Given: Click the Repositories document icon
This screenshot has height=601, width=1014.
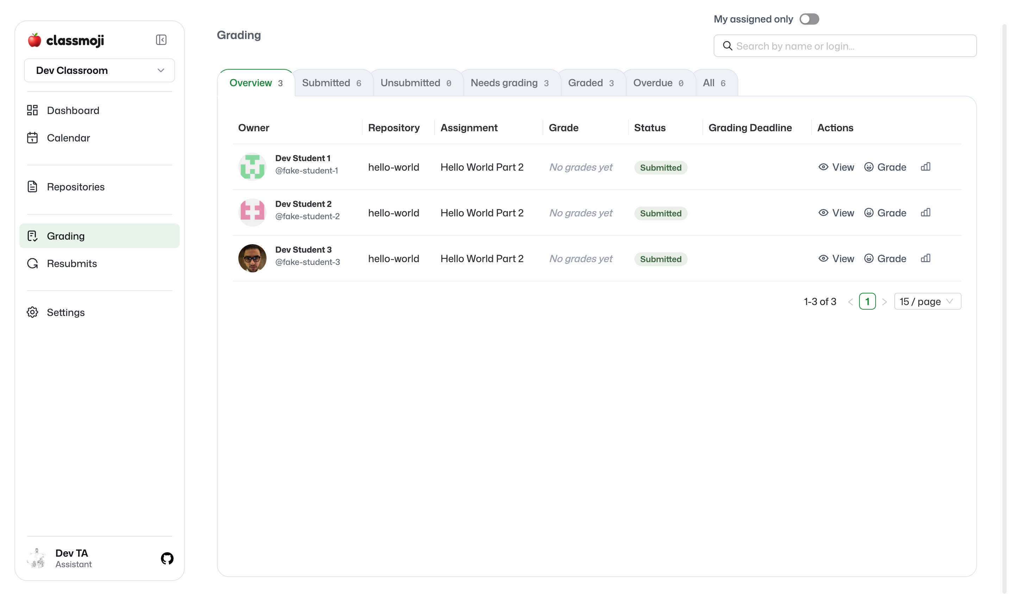Looking at the screenshot, I should click(32, 187).
